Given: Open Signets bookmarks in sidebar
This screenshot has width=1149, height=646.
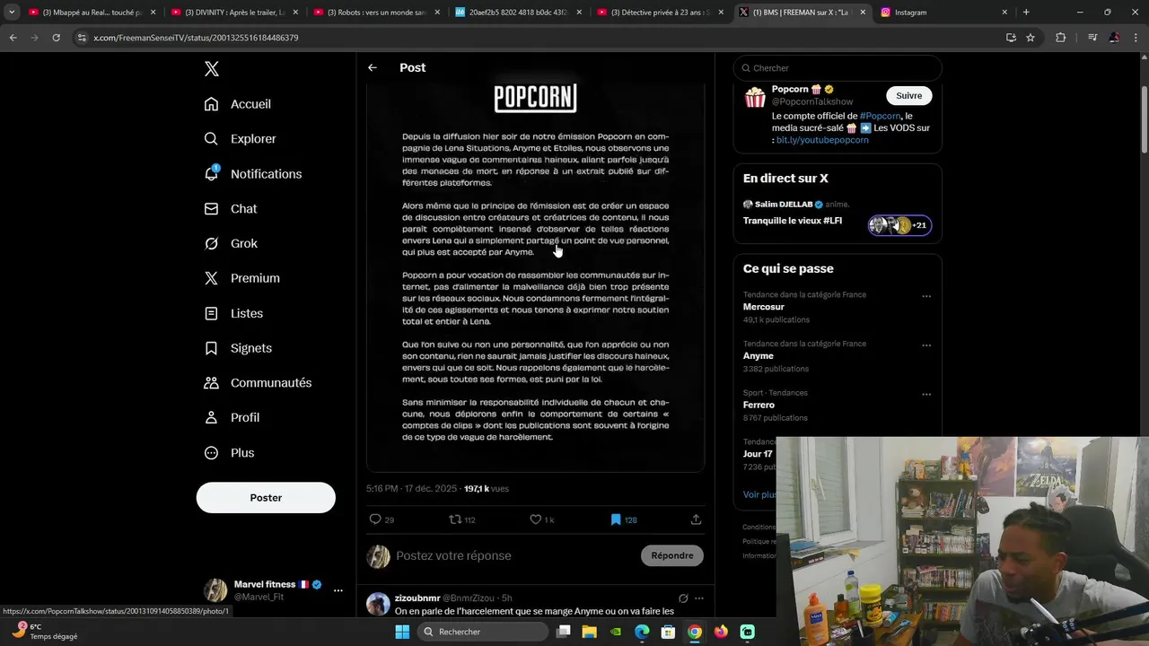Looking at the screenshot, I should click(x=238, y=348).
